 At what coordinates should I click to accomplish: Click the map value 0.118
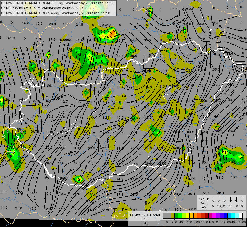pyautogui.click(x=91, y=194)
